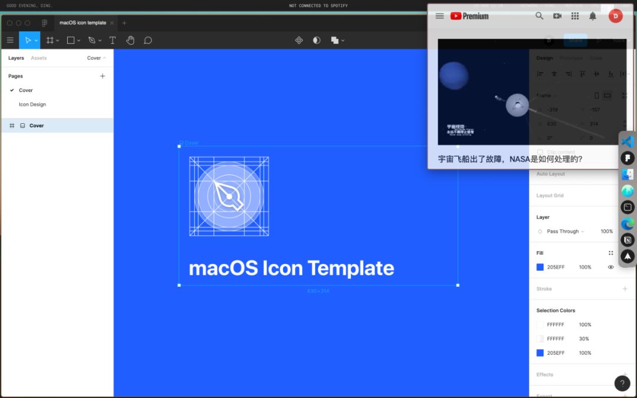Click the Fill hex 205EFF field

[x=556, y=267]
